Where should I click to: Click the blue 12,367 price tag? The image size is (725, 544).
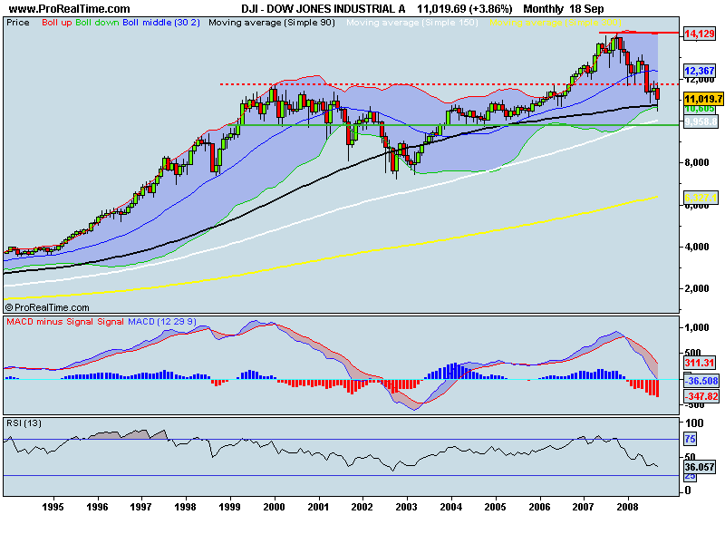(x=700, y=71)
